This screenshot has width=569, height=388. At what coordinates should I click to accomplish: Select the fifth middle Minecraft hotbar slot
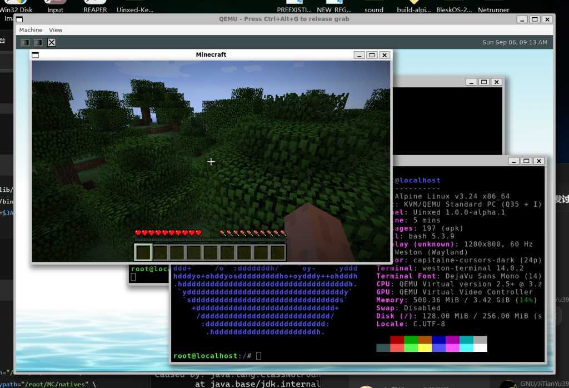pyautogui.click(x=211, y=252)
